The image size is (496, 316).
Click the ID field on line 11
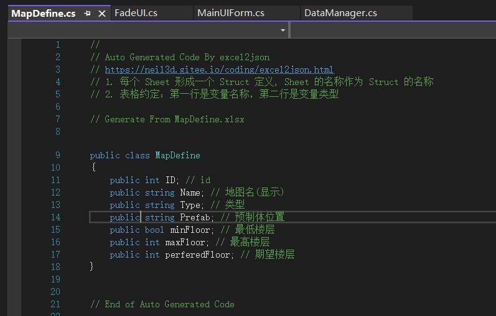click(170, 180)
